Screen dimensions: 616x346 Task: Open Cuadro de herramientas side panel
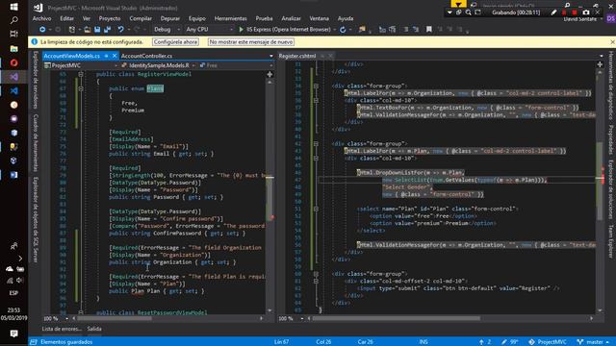point(36,143)
